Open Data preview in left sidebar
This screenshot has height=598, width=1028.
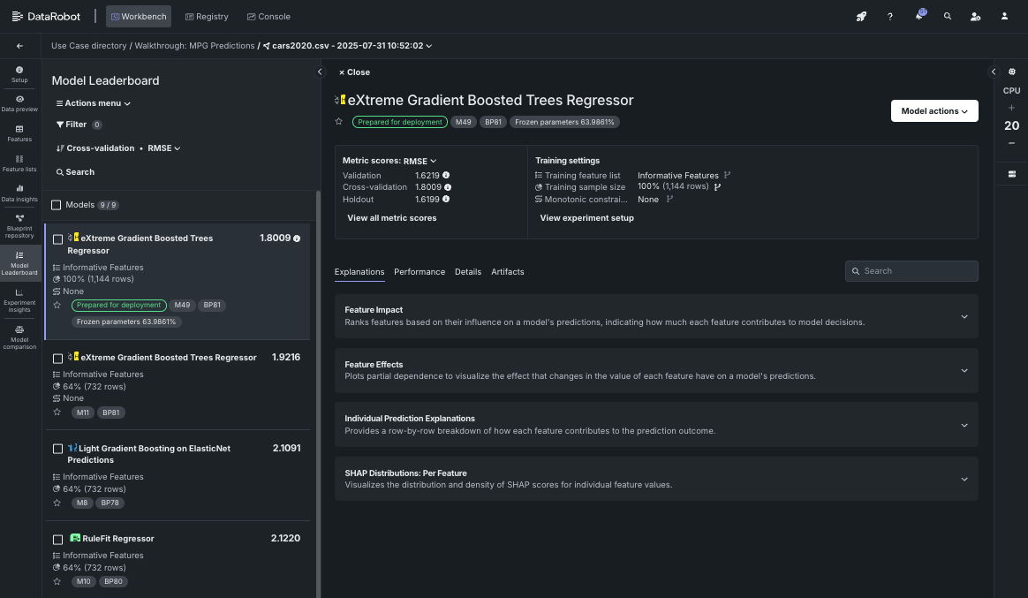[19, 102]
